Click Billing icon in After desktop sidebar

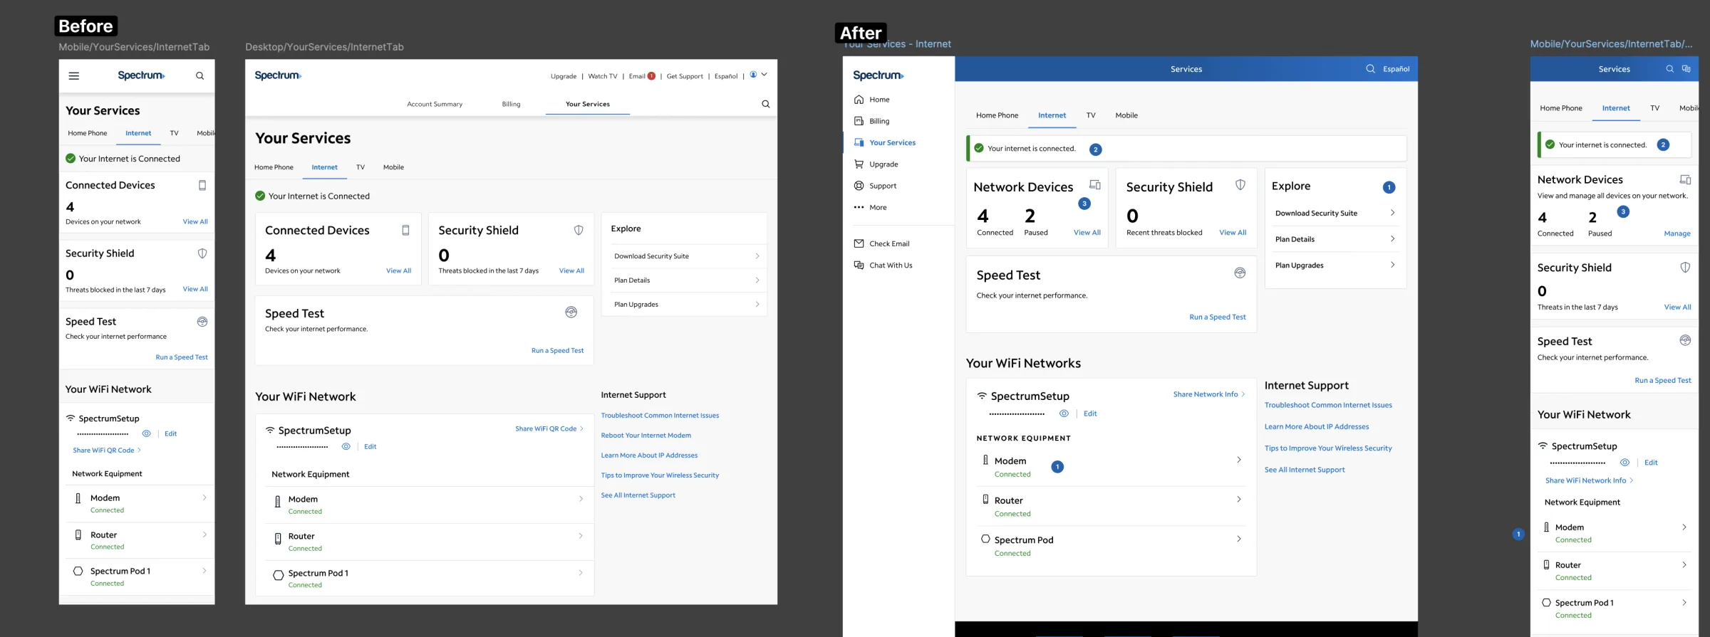pos(859,121)
